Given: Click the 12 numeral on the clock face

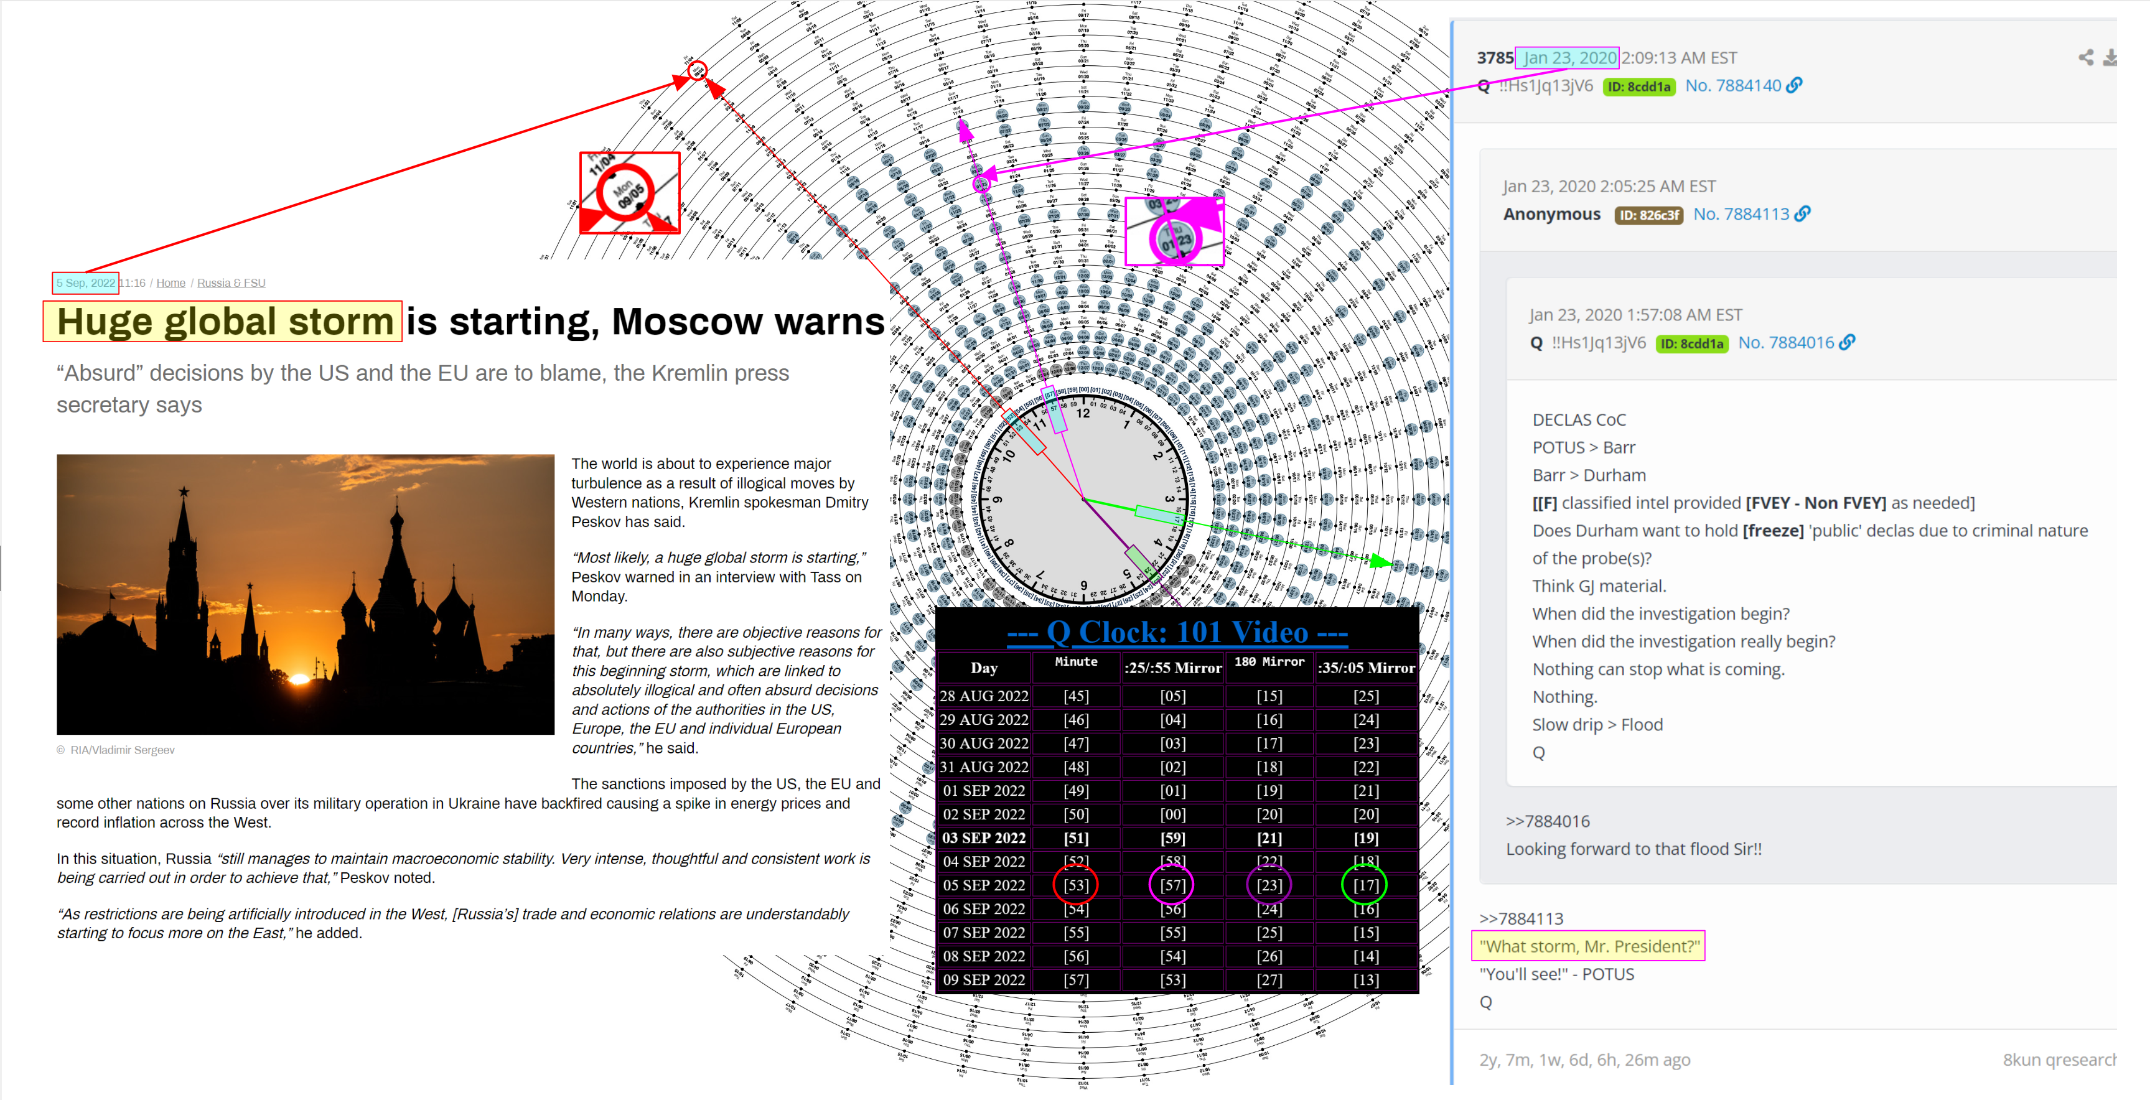Looking at the screenshot, I should [1083, 413].
